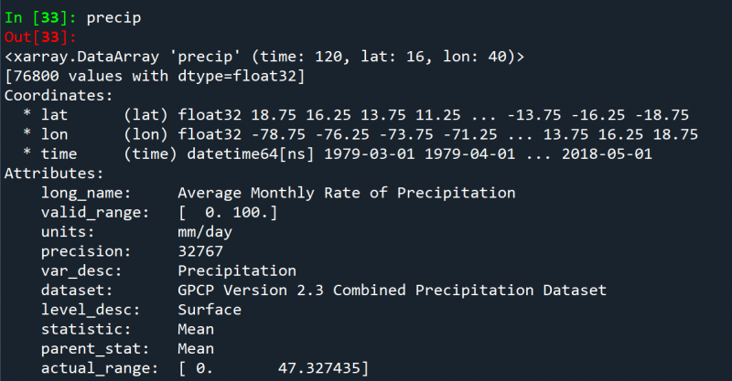This screenshot has width=732, height=381.
Task: Click the In [33] input prompt
Action: 39,17
